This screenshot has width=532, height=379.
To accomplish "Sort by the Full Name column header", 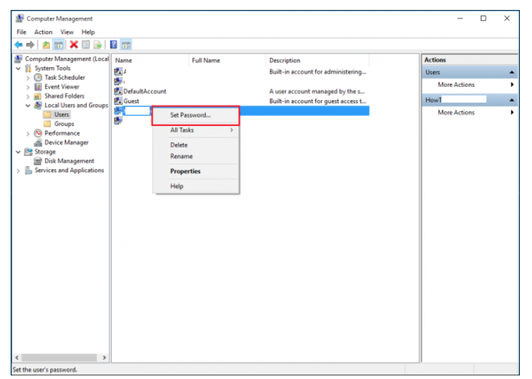I will [x=228, y=61].
